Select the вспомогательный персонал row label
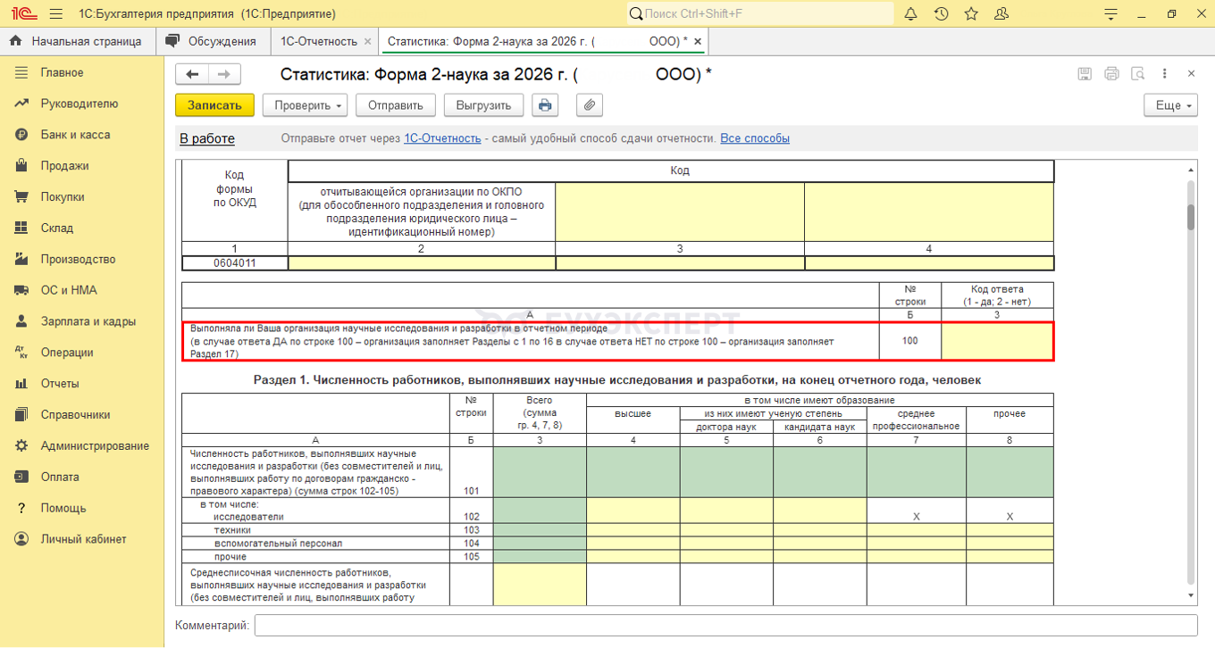1215x648 pixels. click(x=278, y=543)
